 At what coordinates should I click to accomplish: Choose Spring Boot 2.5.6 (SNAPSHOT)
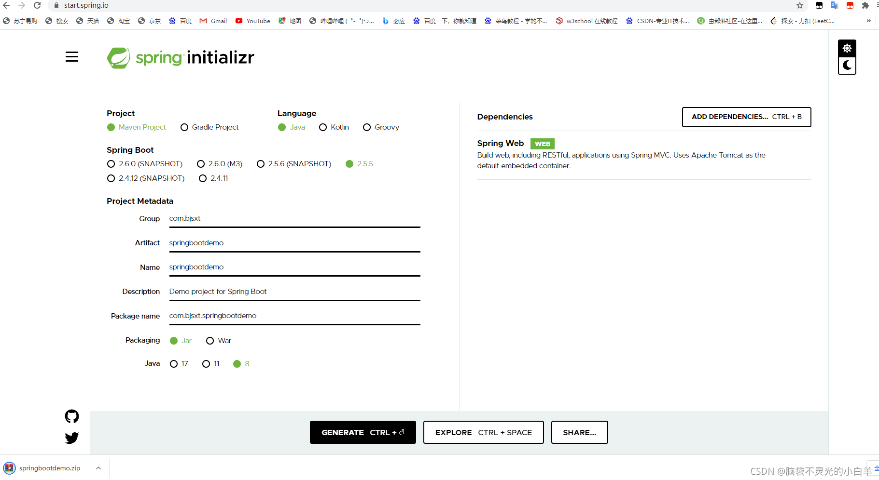294,164
